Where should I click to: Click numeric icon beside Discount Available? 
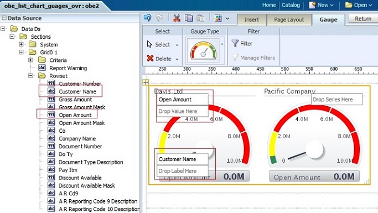click(51, 178)
